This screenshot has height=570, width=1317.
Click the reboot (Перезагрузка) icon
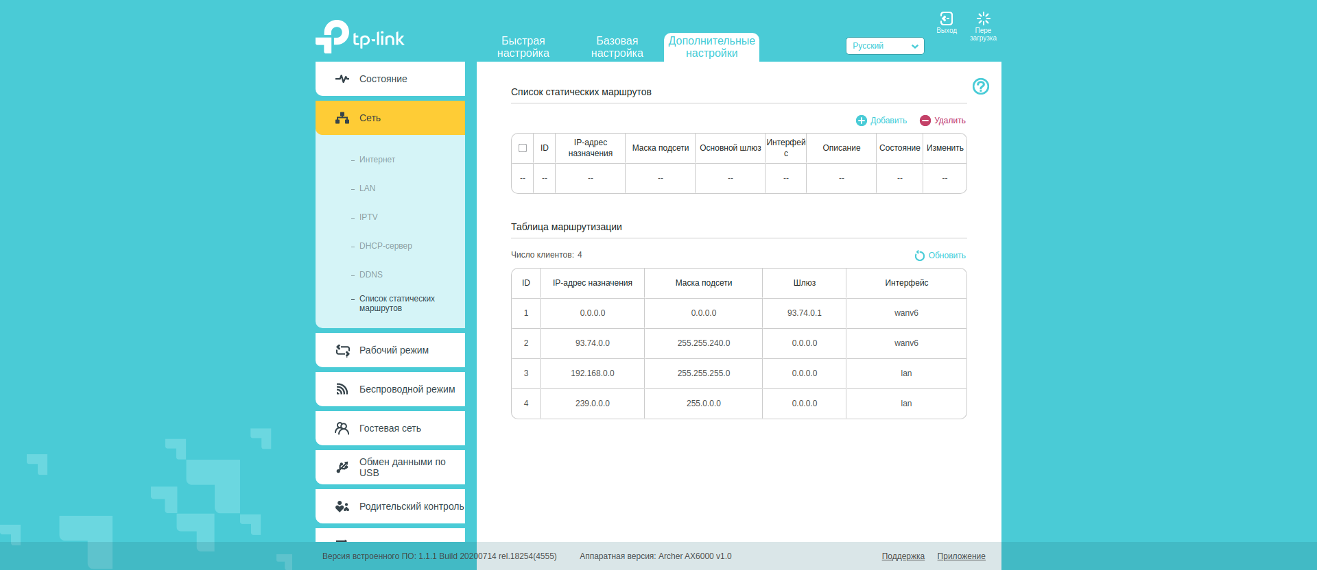click(983, 19)
